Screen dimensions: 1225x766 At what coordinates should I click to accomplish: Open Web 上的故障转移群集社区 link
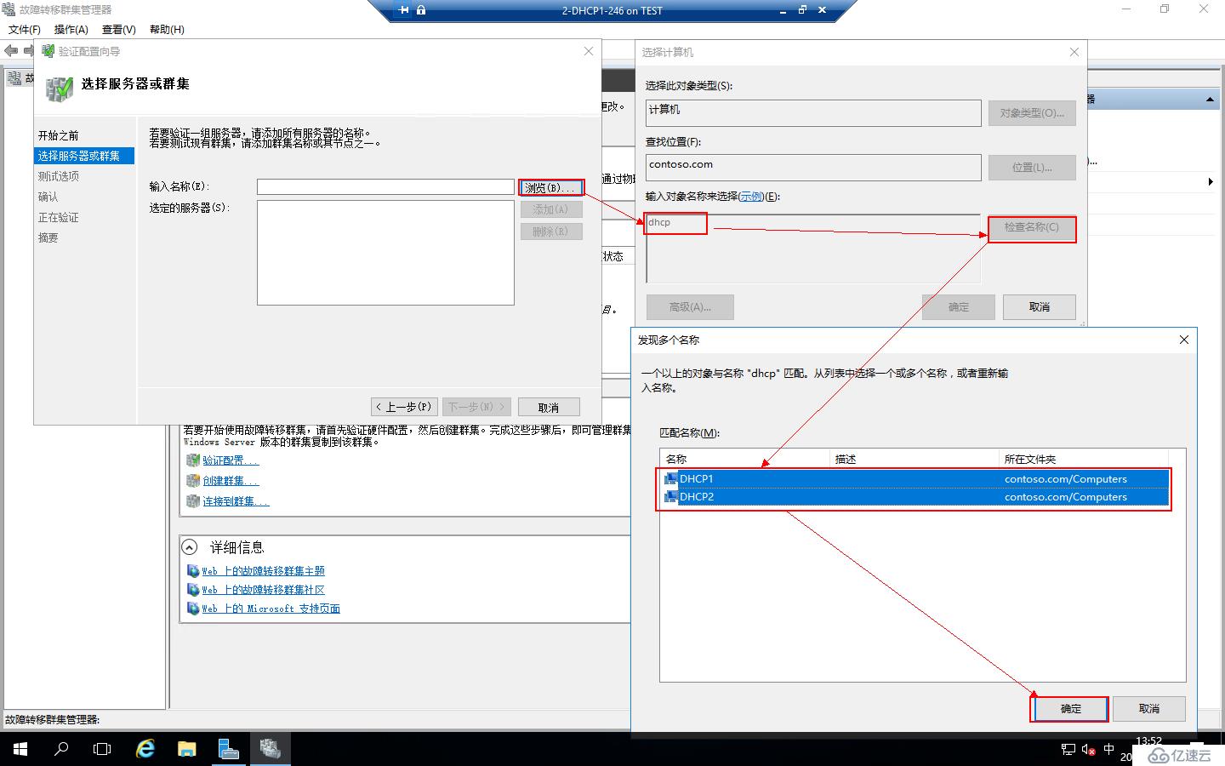[263, 590]
